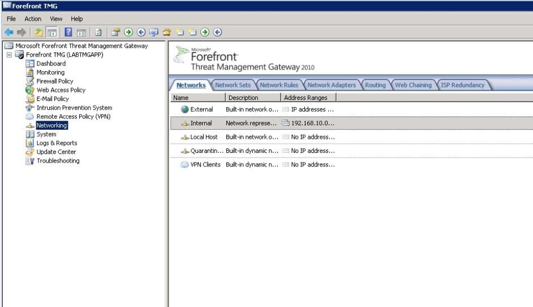Open the Help menu
This screenshot has height=307, width=533.
pyautogui.click(x=77, y=19)
